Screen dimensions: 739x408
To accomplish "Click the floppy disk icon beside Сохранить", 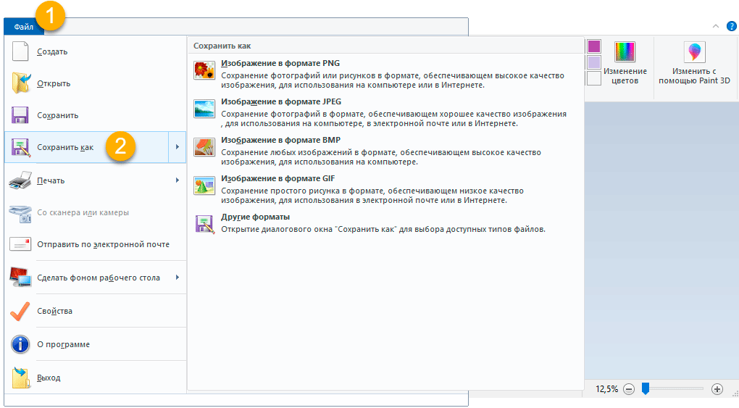I will pyautogui.click(x=20, y=115).
